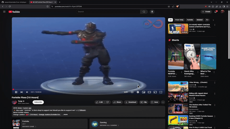Screen dimensions: 230x129
Task: Create a clip of the video
Action: click(143, 102)
